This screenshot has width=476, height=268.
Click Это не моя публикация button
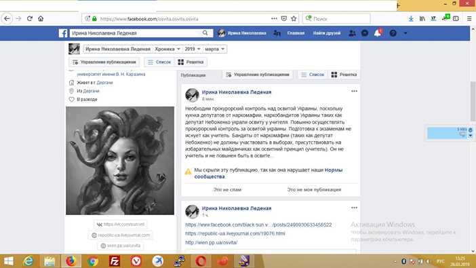point(314,189)
